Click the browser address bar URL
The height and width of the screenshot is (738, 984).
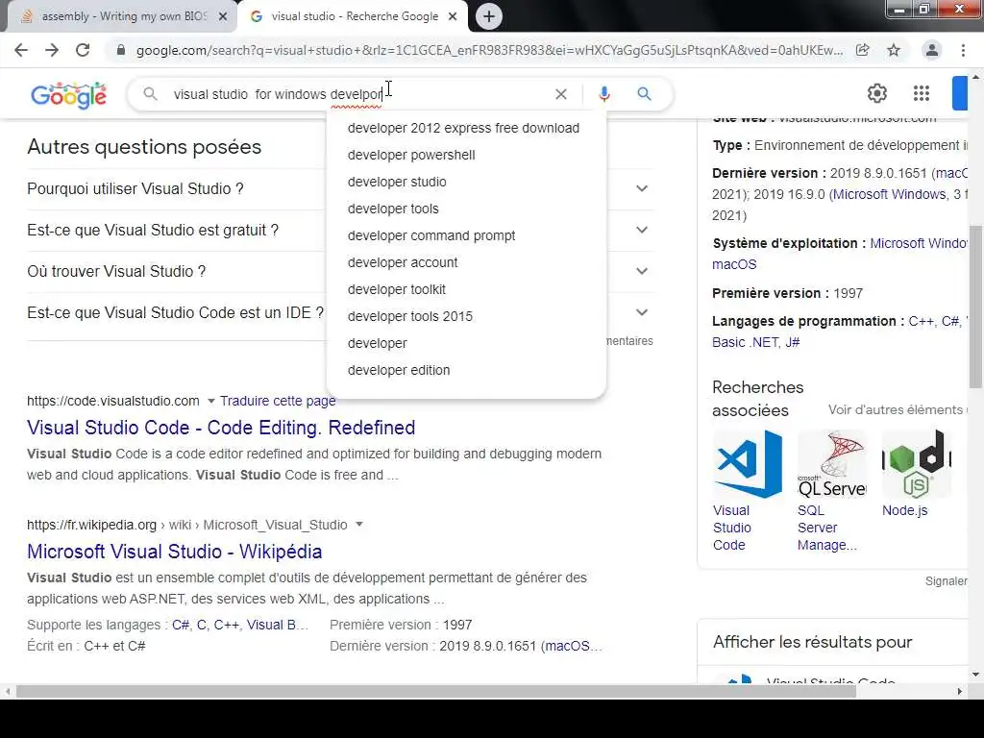489,50
